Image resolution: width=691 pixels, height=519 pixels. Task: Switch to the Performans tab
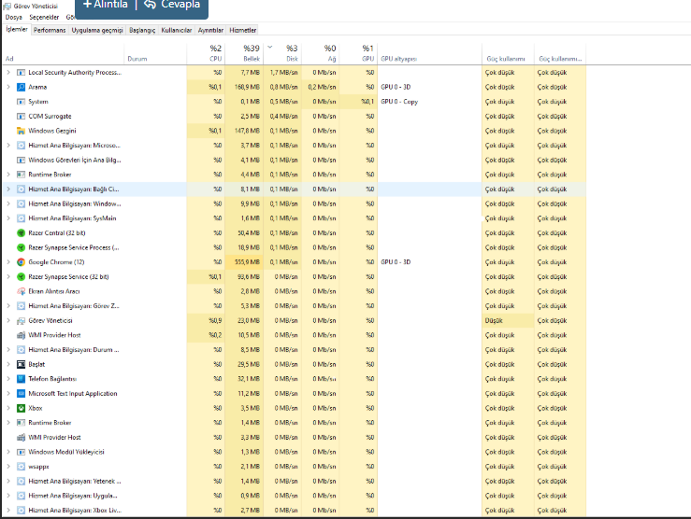pos(50,31)
